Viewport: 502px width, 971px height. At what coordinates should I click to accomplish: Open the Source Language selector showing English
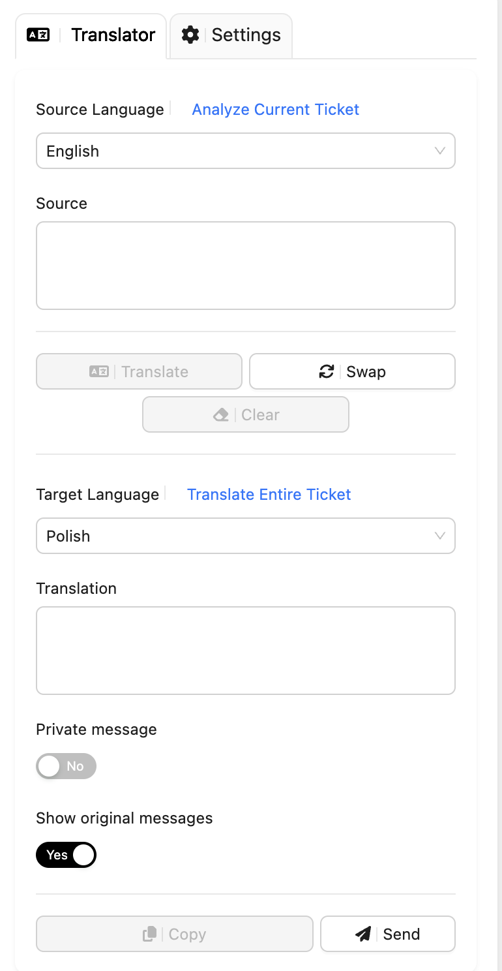pyautogui.click(x=246, y=151)
